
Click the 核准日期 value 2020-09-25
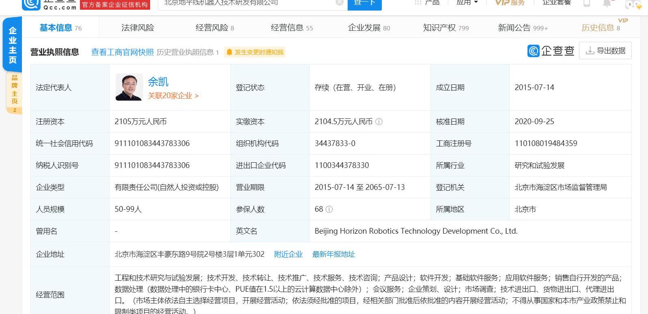coord(534,122)
